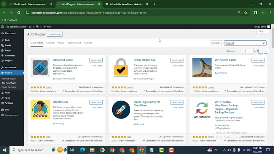Open comments bubble in admin bar
The height and width of the screenshot is (154, 274).
click(38, 27)
